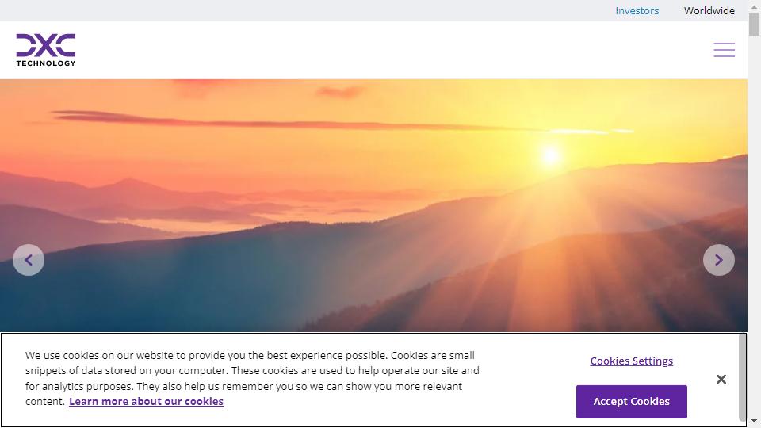The width and height of the screenshot is (761, 428).
Task: Open the hamburger navigation menu
Action: [x=724, y=49]
